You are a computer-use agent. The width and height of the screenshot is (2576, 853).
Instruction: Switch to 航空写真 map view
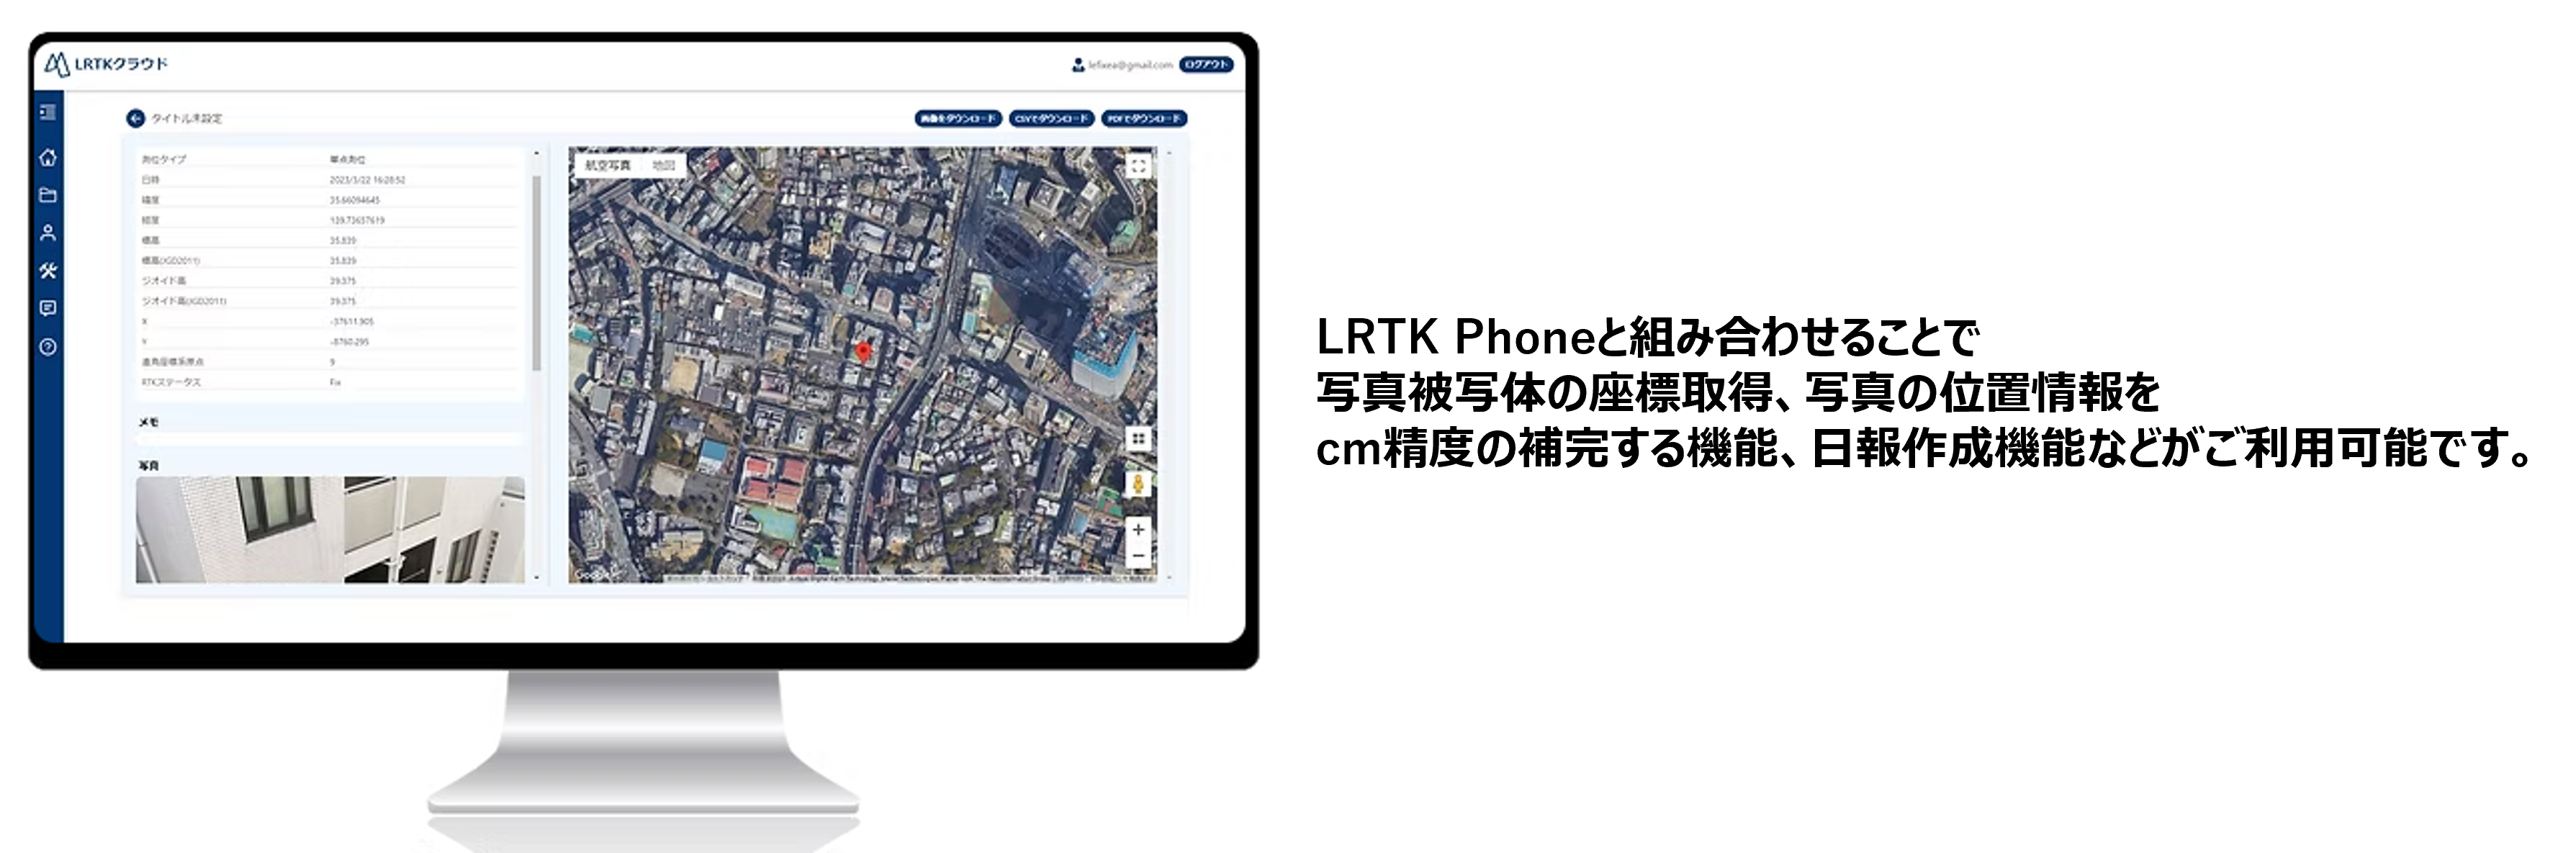tap(608, 165)
